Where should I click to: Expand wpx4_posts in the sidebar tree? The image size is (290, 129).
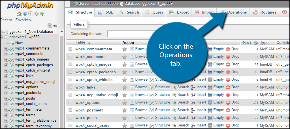[x=6, y=98]
